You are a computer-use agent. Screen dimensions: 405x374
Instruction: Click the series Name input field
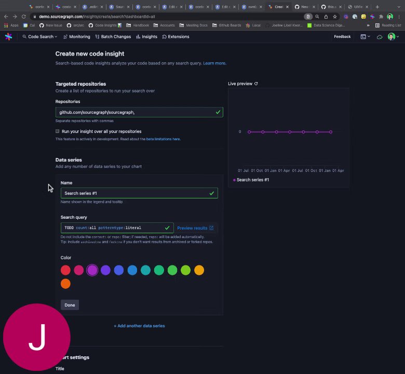pyautogui.click(x=139, y=193)
